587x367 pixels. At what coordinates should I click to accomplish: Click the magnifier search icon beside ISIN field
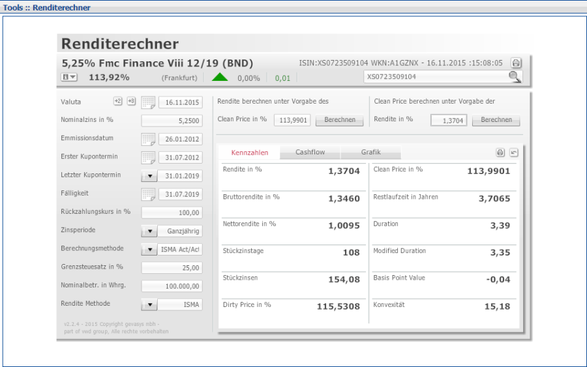coord(515,77)
